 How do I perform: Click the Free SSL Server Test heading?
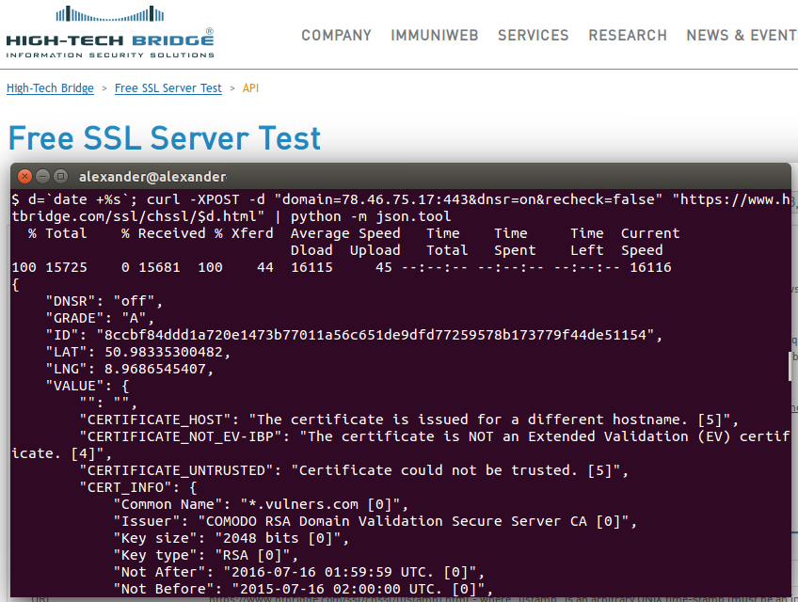click(x=165, y=138)
